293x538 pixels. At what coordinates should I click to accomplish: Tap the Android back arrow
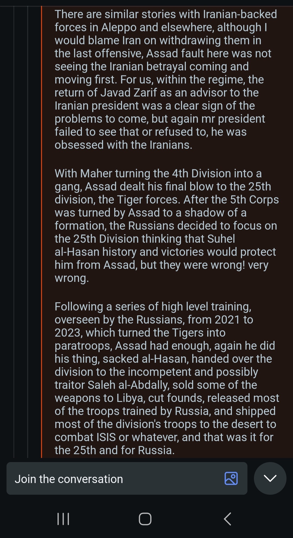[227, 519]
